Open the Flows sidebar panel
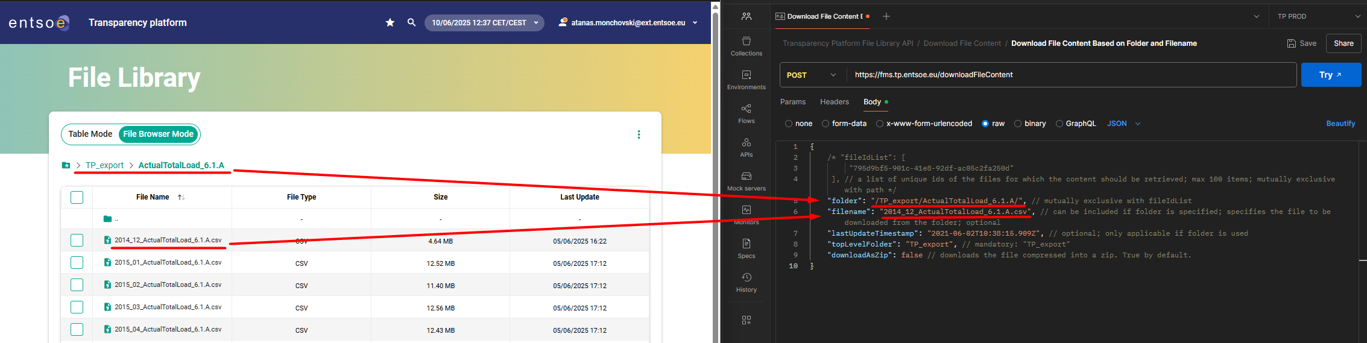This screenshot has height=343, width=1367. [x=746, y=113]
